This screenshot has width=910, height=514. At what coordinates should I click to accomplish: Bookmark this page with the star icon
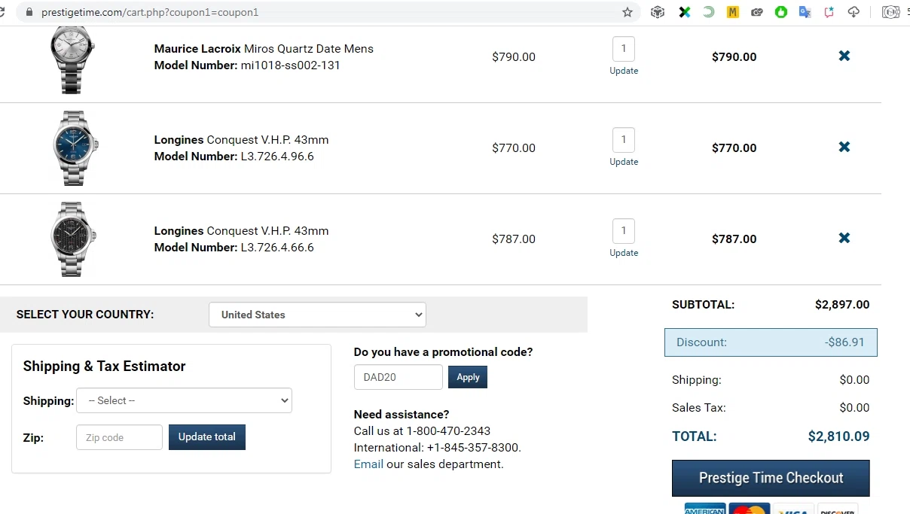tap(628, 12)
